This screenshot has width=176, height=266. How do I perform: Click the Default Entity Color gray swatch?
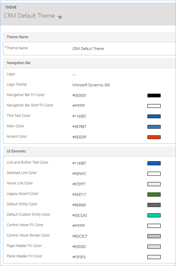(154, 205)
